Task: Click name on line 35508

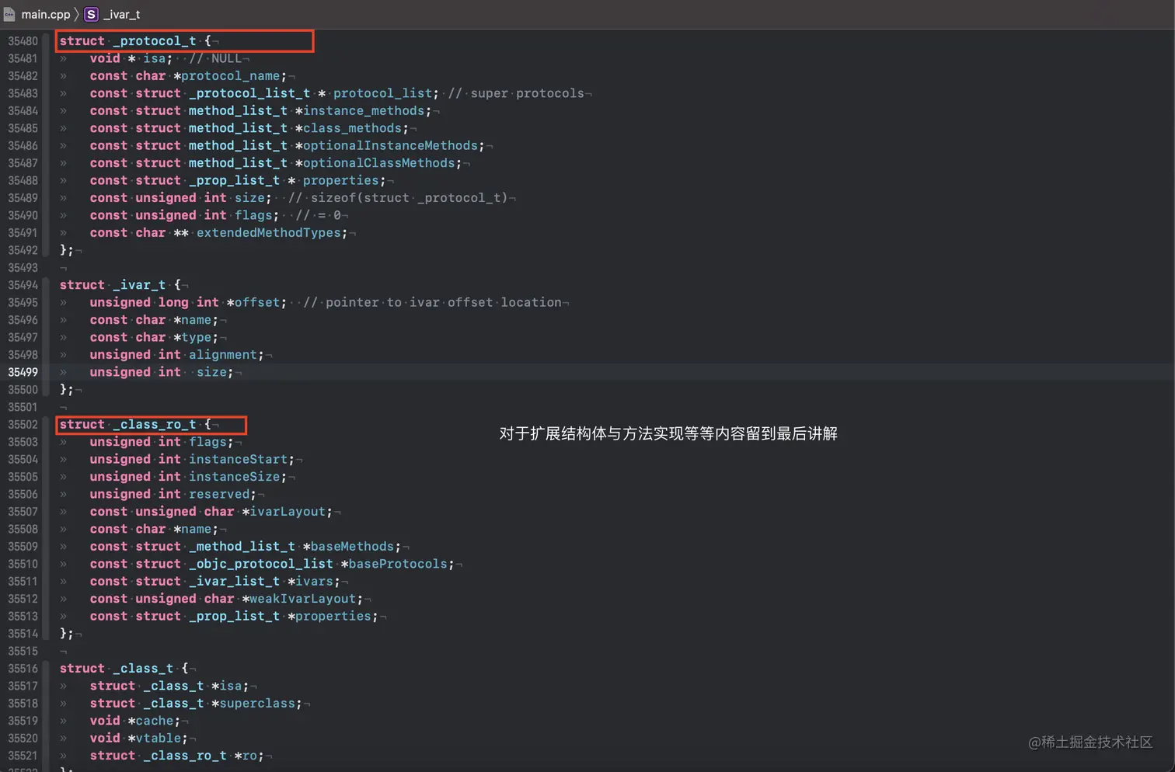Action: pyautogui.click(x=196, y=529)
